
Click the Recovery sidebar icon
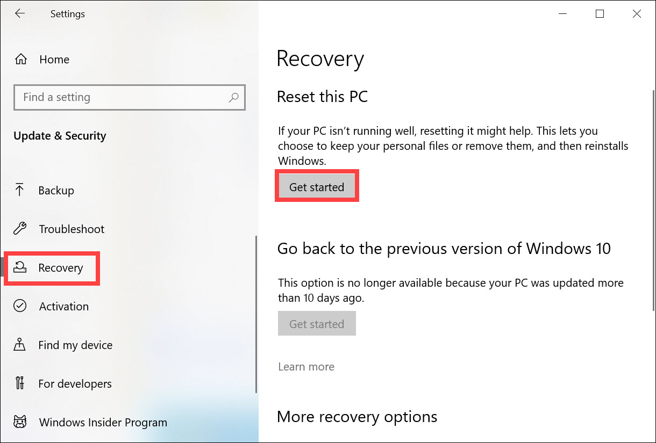[19, 267]
